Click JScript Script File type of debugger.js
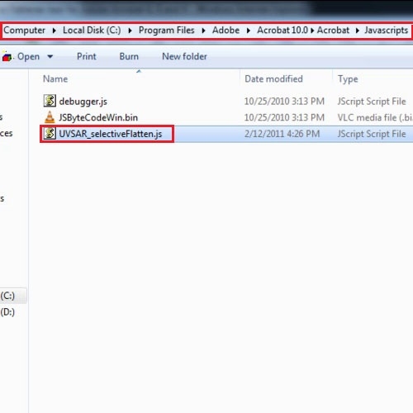413x413 pixels. [x=372, y=102]
